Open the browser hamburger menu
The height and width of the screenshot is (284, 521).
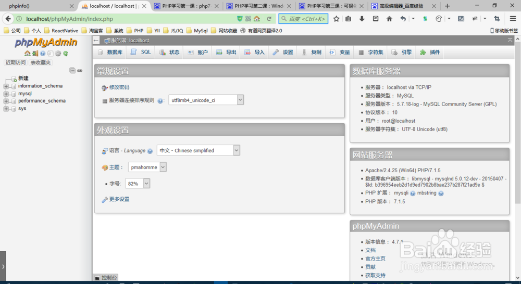point(513,19)
